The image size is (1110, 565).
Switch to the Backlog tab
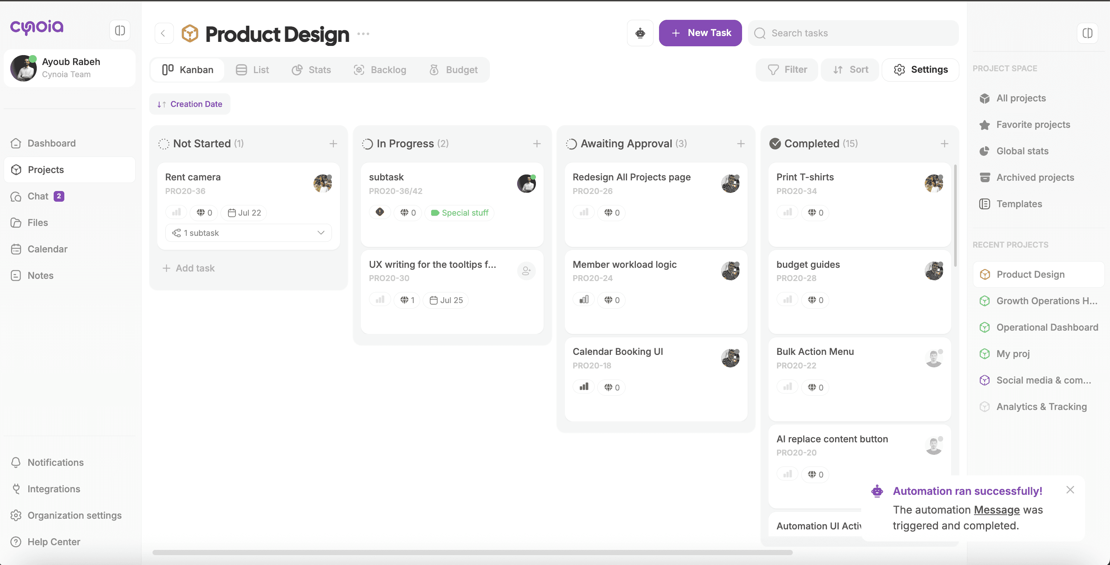tap(380, 69)
